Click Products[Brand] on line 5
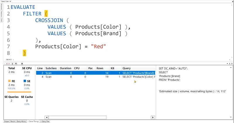This screenshot has width=234, height=123. (98, 33)
